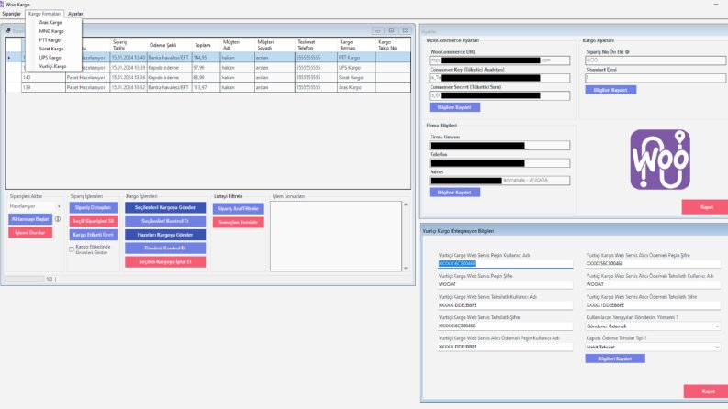Open the Ayarlar menu
The width and height of the screenshot is (728, 409).
point(75,14)
